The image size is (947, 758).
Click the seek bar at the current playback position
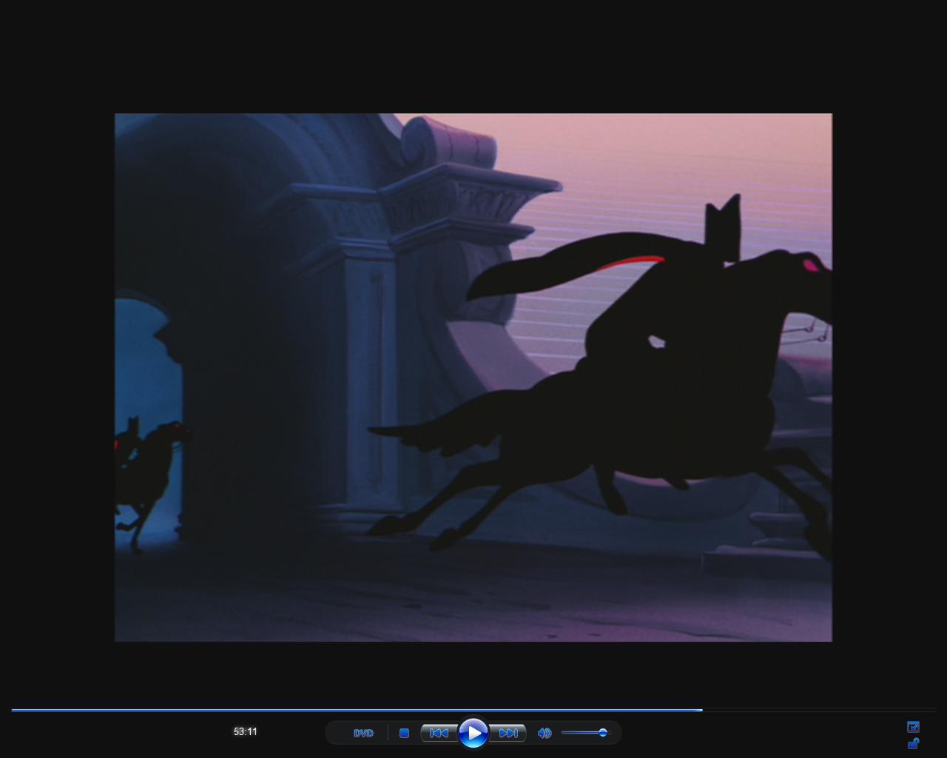pos(701,710)
